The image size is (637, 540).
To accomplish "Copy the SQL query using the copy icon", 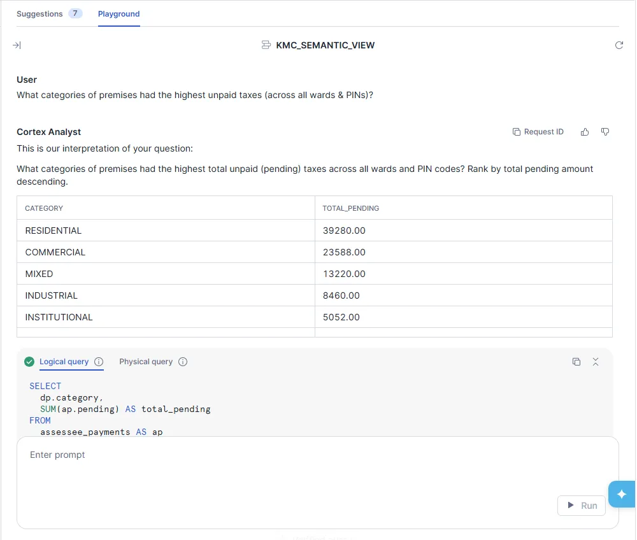I will [x=576, y=362].
